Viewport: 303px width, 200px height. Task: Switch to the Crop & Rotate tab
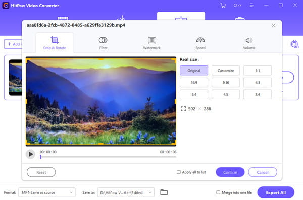pyautogui.click(x=55, y=43)
